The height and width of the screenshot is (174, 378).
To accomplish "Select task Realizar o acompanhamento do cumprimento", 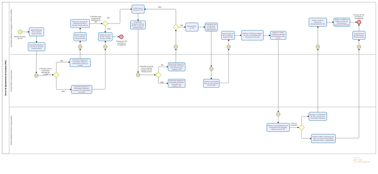I will [x=278, y=127].
